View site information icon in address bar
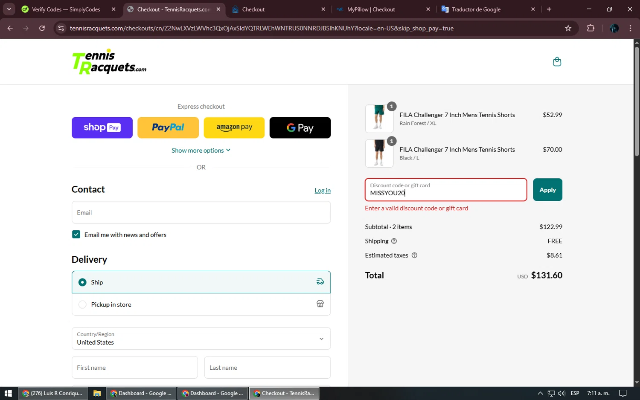Image resolution: width=640 pixels, height=400 pixels. click(61, 28)
